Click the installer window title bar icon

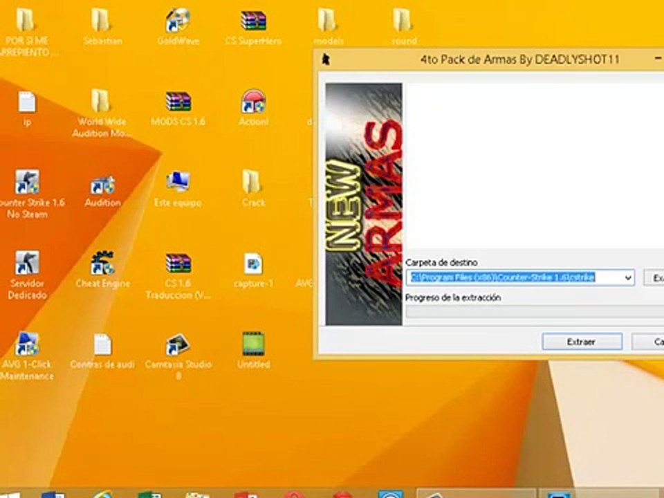[x=326, y=59]
